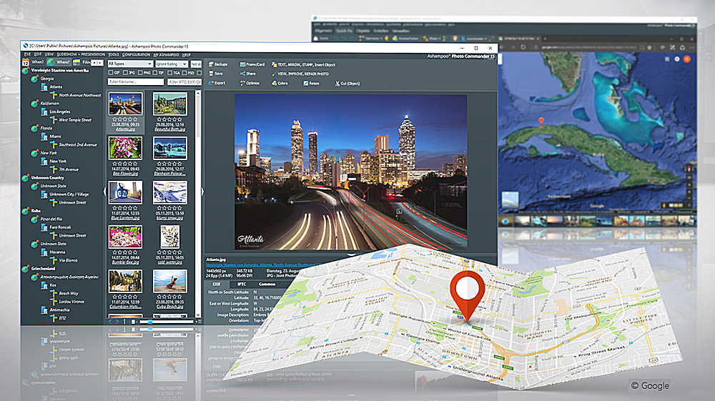This screenshot has width=715, height=401.
Task: Expand the Ignore Rating dropdown
Action: click(170, 64)
